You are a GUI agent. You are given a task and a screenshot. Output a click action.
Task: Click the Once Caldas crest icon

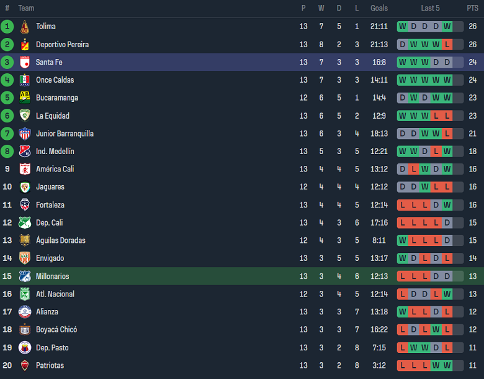tap(25, 80)
